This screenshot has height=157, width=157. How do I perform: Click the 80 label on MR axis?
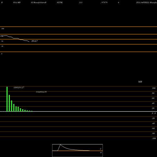point(153,93)
